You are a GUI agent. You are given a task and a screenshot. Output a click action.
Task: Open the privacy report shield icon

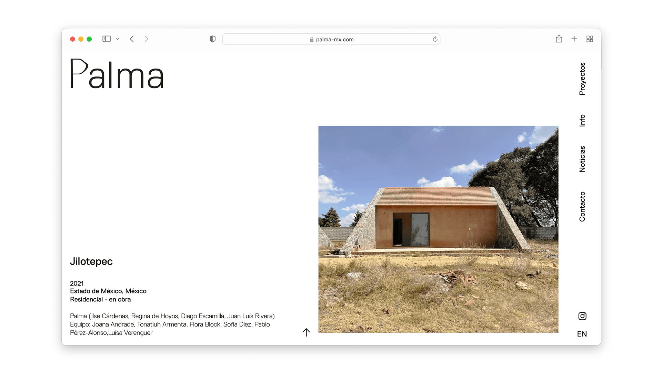pyautogui.click(x=213, y=39)
